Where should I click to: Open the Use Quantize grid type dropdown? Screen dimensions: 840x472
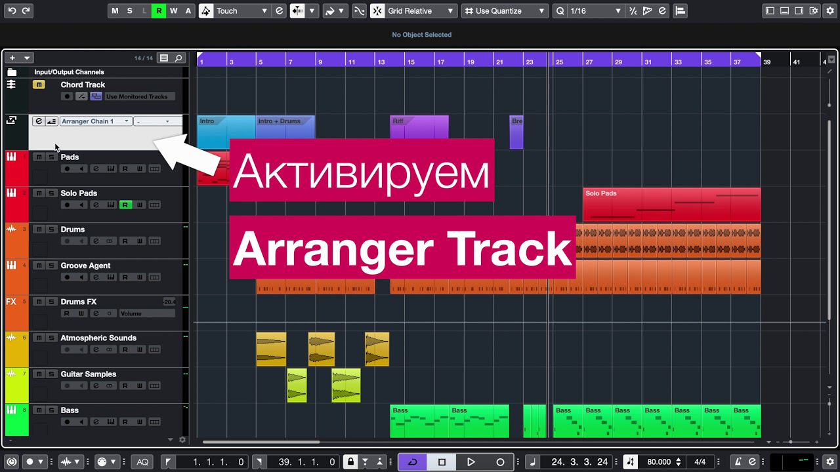505,11
